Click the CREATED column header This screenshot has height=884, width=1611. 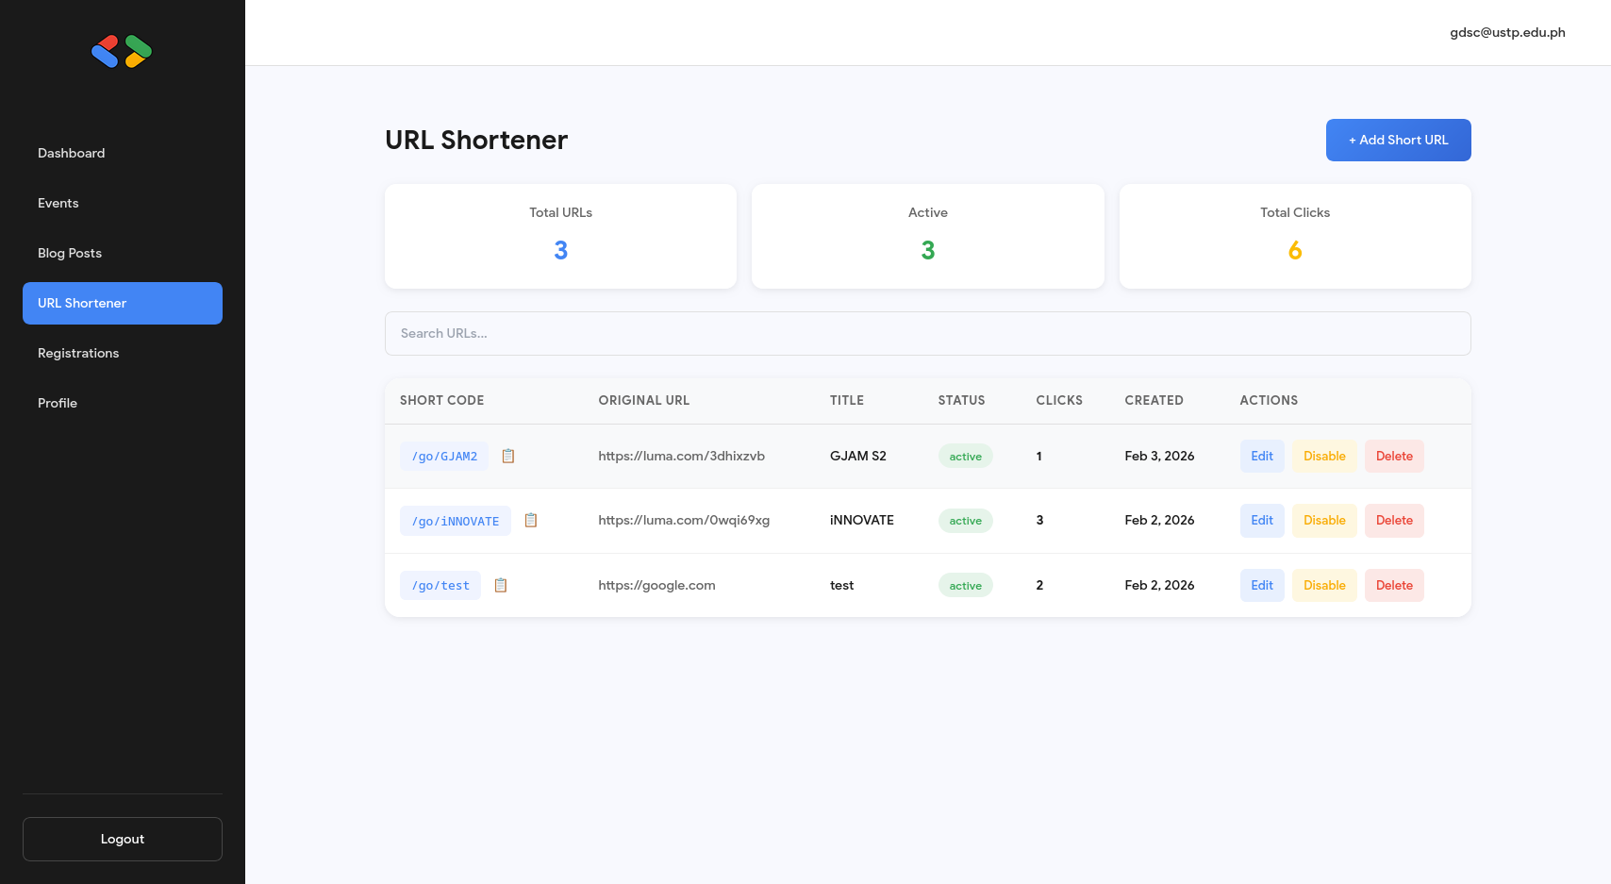pos(1154,400)
